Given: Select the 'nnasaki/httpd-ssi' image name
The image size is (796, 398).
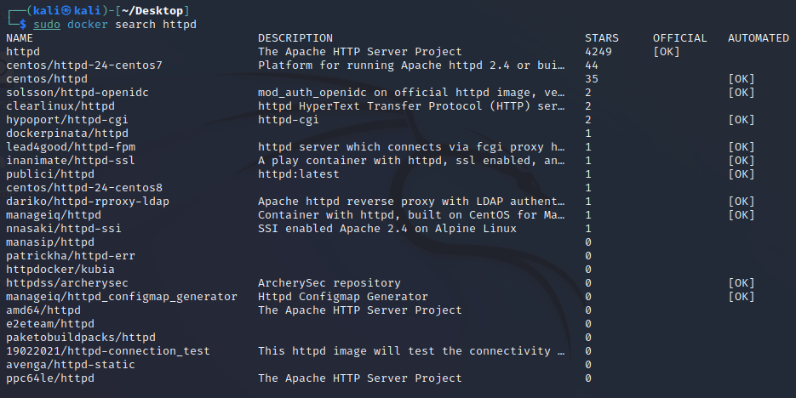Looking at the screenshot, I should point(64,229).
